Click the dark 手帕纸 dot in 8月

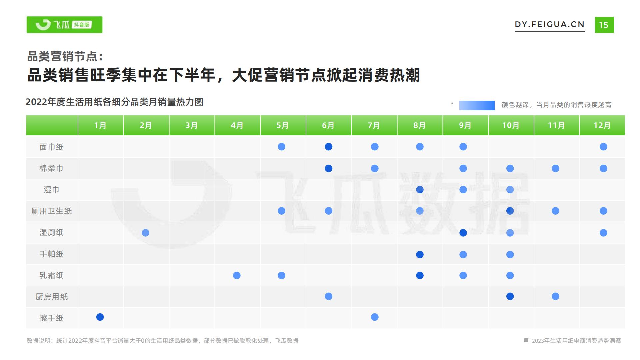[420, 255]
